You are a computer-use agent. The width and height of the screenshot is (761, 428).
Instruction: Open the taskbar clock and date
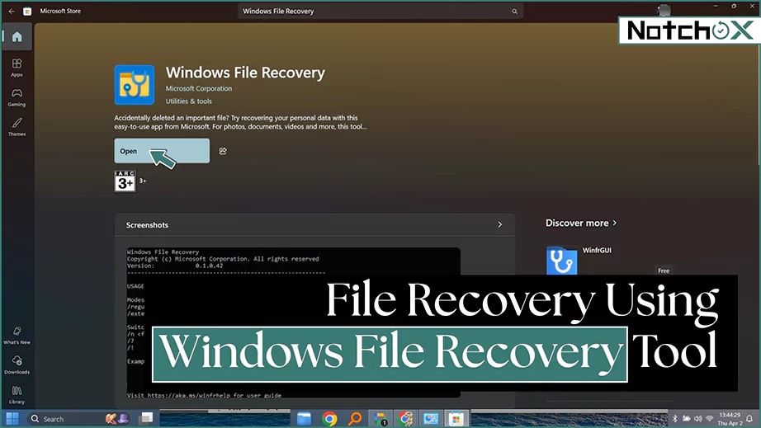pos(730,419)
